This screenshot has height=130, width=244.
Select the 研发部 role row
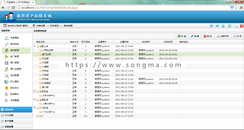point(138,79)
